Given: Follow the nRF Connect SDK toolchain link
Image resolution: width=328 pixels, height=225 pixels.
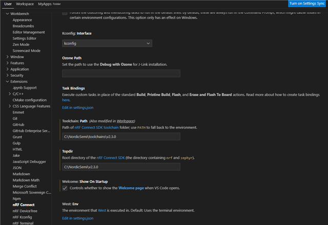Looking at the screenshot, I should point(96,127).
